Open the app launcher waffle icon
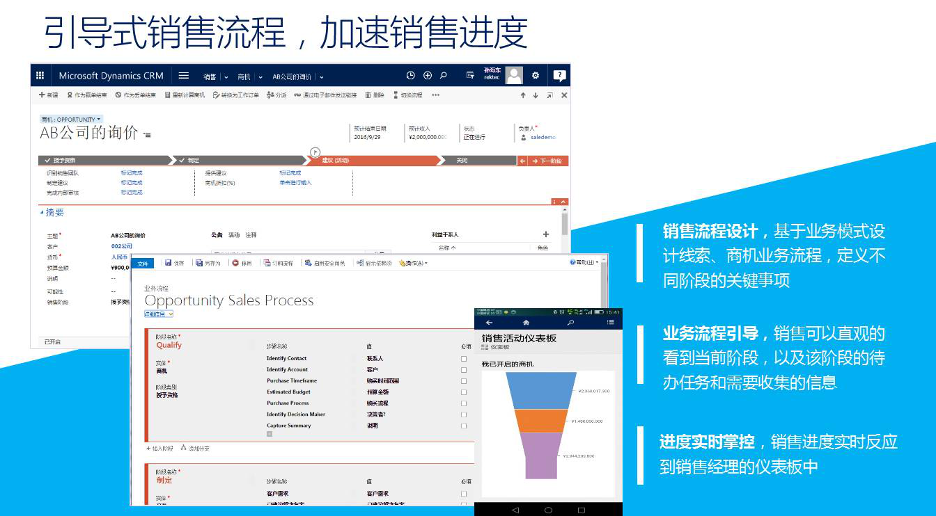 point(40,76)
